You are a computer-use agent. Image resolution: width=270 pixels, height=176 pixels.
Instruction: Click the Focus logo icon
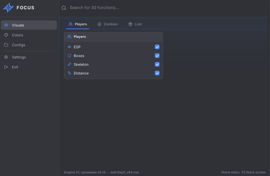click(x=8, y=8)
